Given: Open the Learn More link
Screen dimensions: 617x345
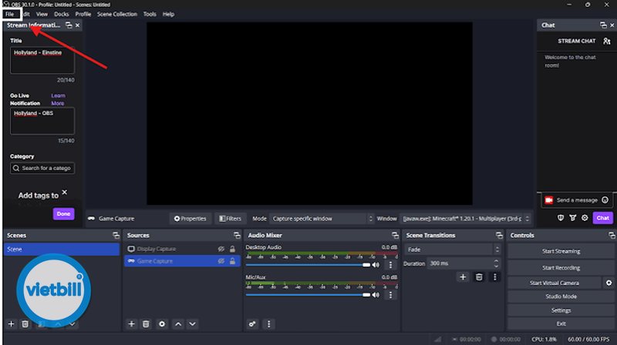Looking at the screenshot, I should tap(58, 99).
